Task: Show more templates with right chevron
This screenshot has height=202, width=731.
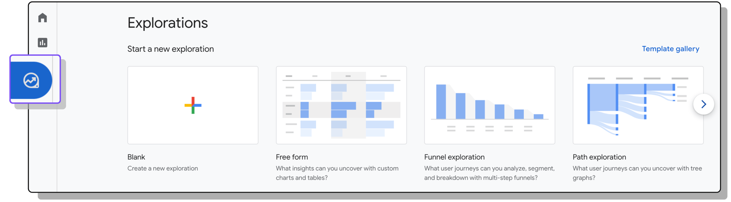Action: (x=704, y=104)
